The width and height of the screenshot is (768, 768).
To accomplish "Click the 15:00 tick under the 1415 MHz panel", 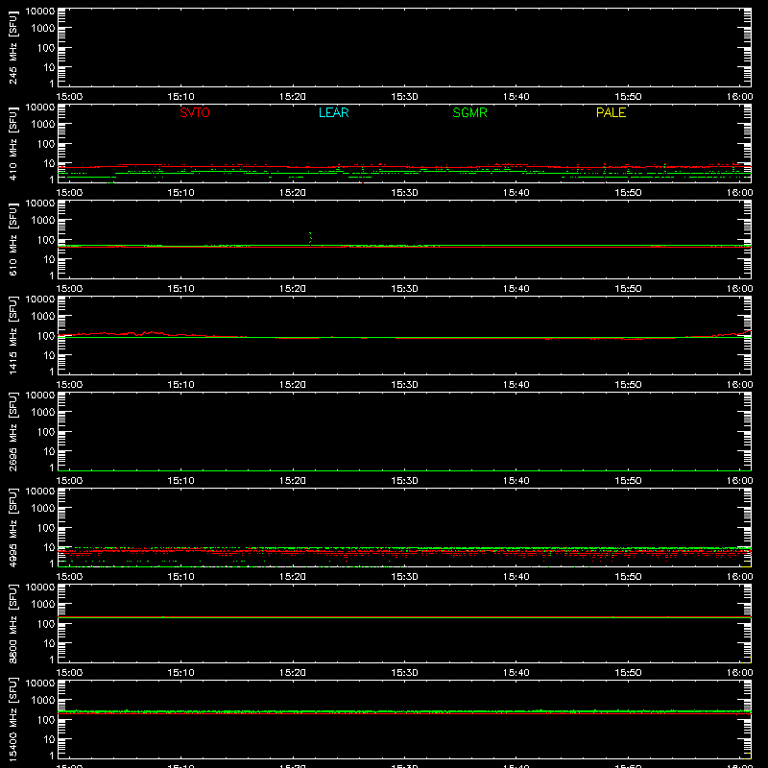I will [x=69, y=385].
